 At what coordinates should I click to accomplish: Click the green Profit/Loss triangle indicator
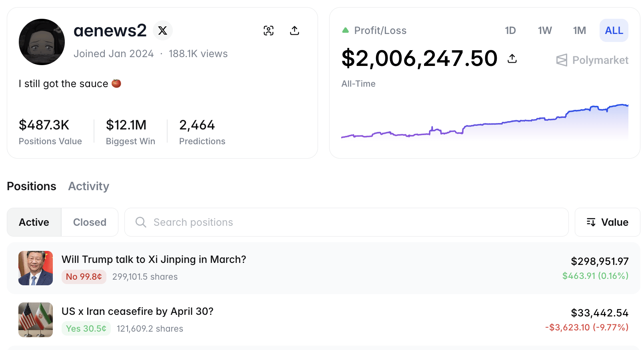point(346,30)
